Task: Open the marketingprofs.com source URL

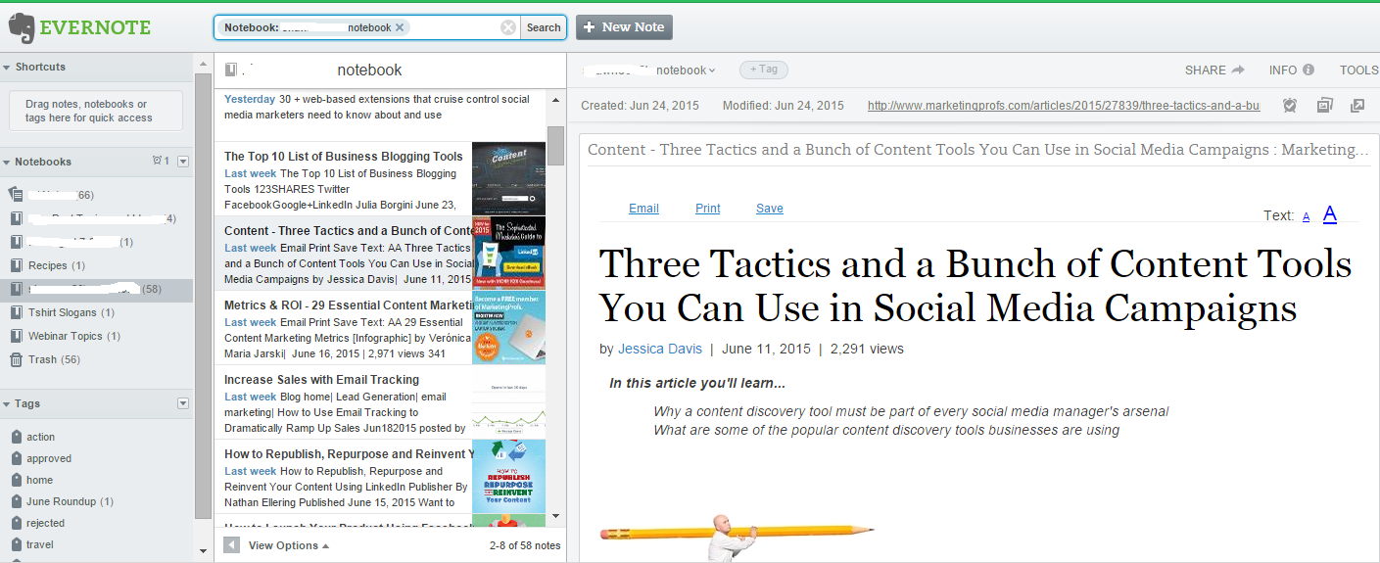Action: point(1064,105)
